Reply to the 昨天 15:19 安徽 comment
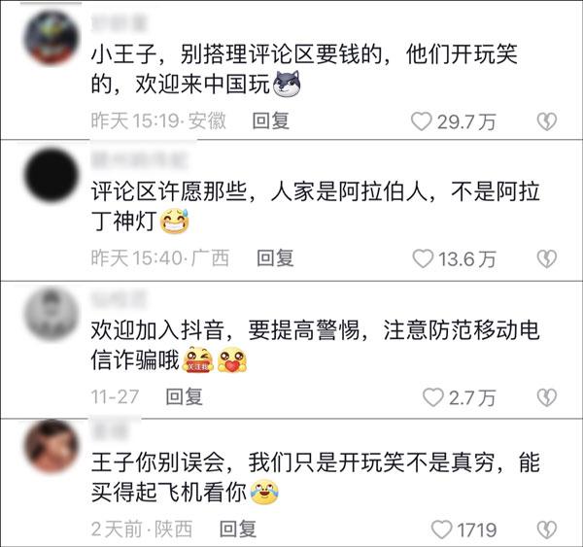Viewport: 583px width, 547px height. 271,120
